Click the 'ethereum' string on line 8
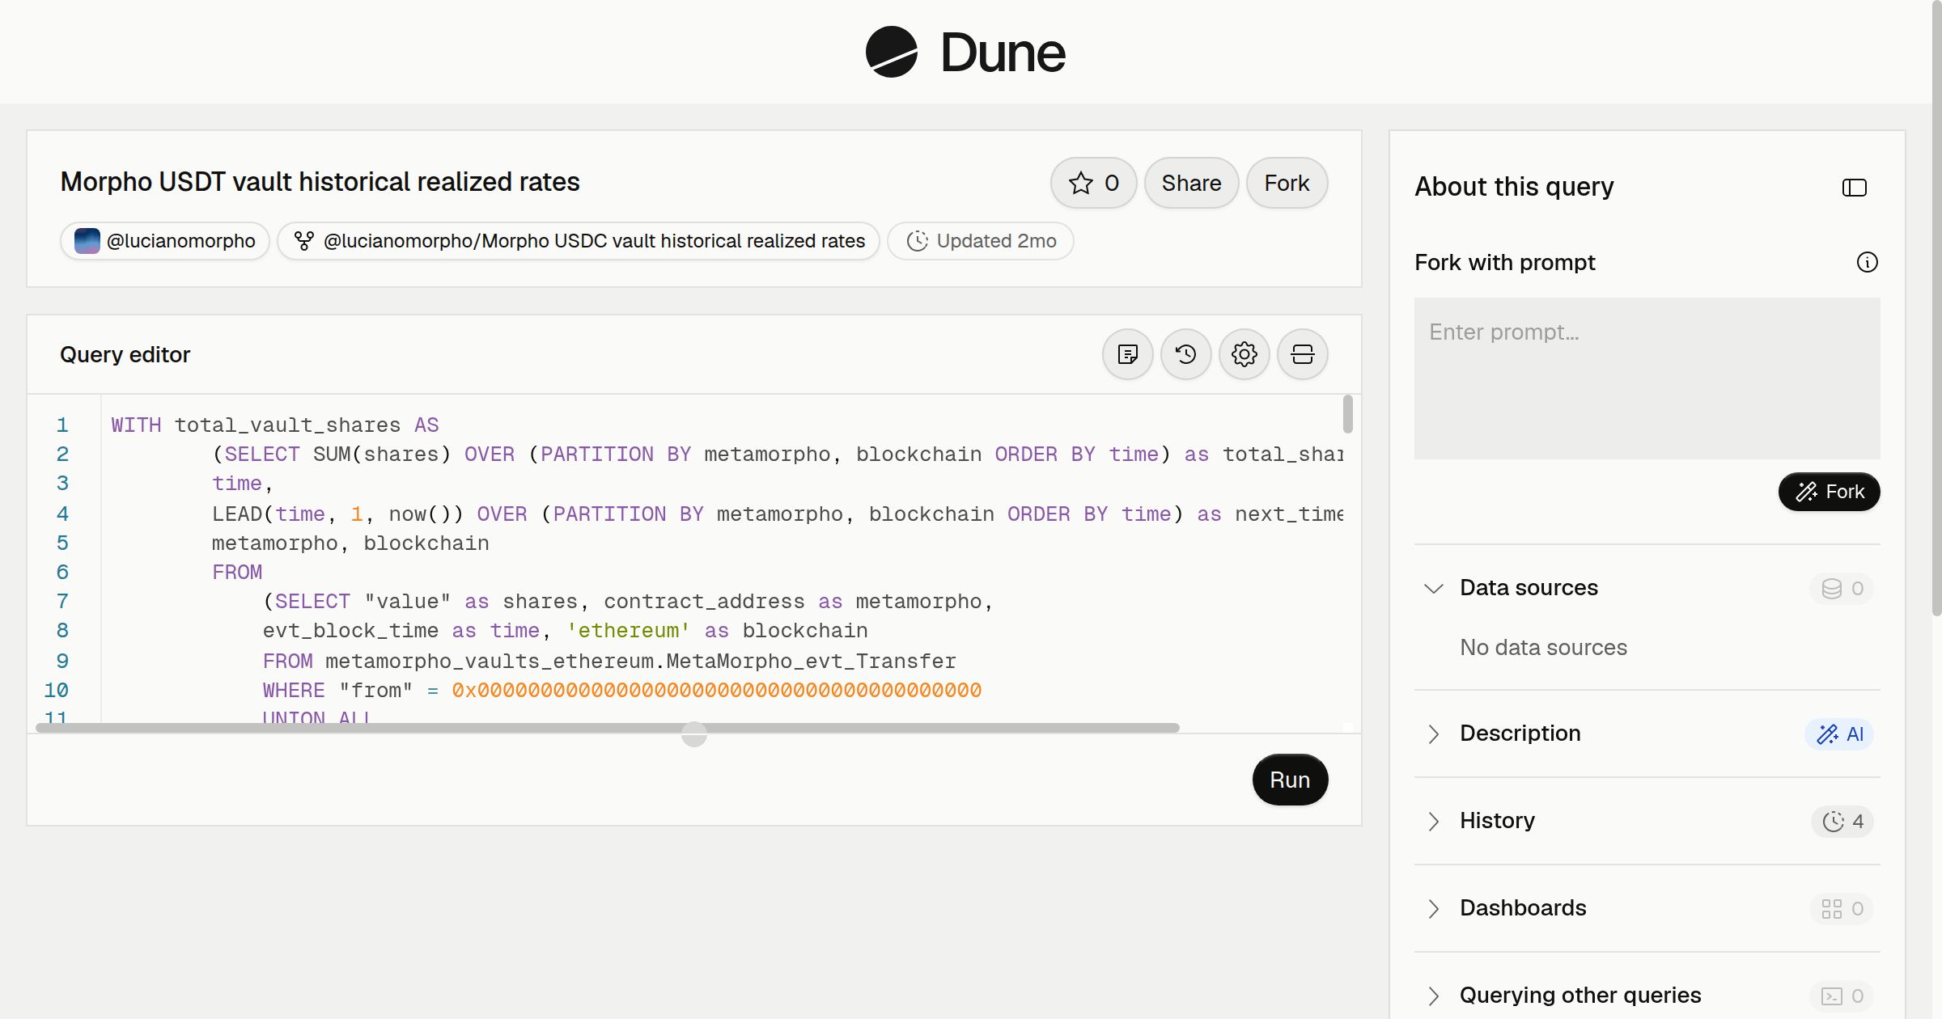The width and height of the screenshot is (1942, 1019). pos(629,631)
